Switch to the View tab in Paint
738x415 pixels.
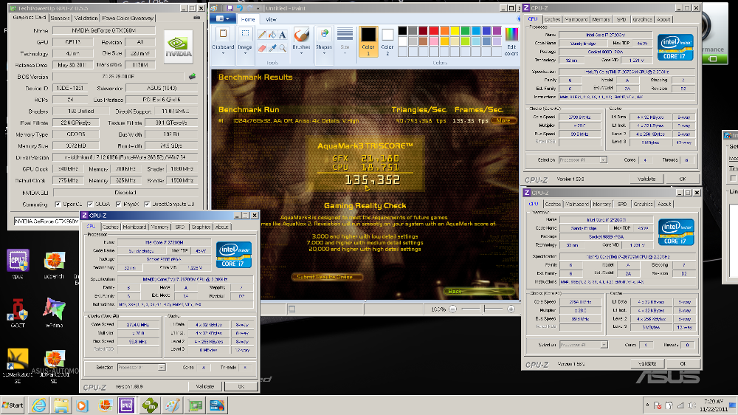click(271, 19)
